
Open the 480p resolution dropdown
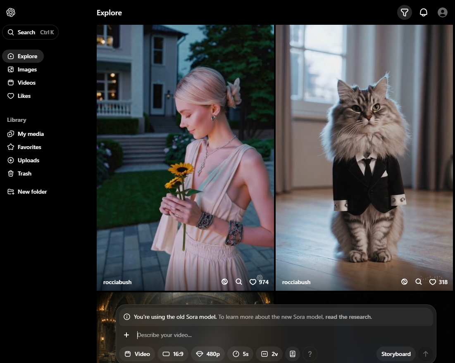pos(208,354)
